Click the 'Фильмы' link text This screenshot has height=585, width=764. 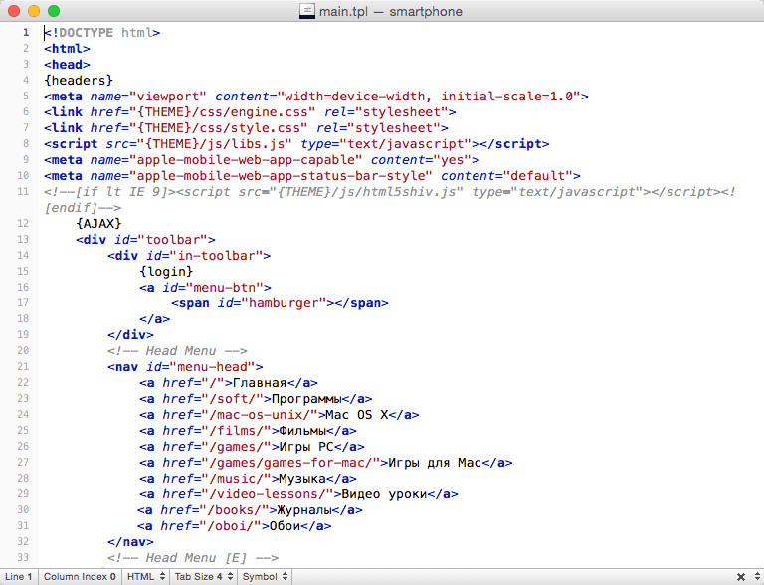[x=302, y=431]
